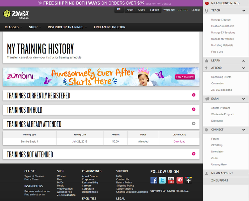Open the Clubs top menu item
The image size is (249, 201).
(141, 10)
